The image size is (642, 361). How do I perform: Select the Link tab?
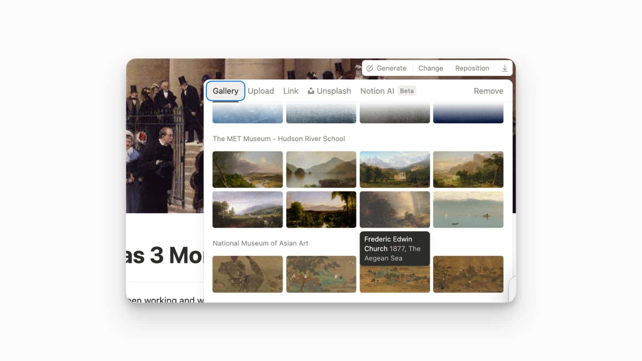(x=291, y=91)
